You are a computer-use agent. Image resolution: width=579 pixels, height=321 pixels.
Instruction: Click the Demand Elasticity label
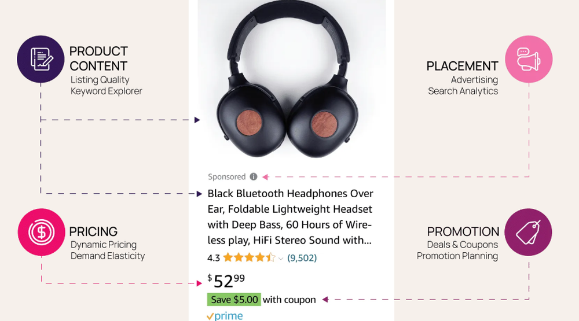[x=108, y=256]
